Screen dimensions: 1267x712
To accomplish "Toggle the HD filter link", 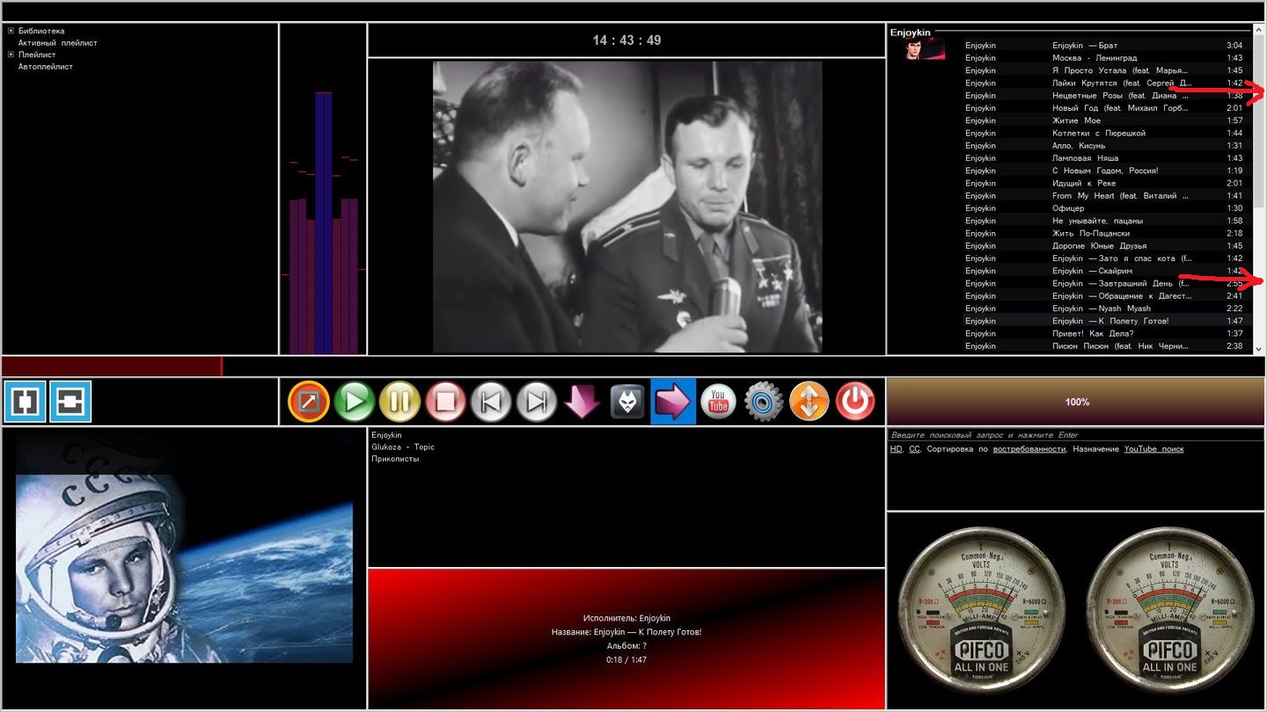I will [896, 449].
